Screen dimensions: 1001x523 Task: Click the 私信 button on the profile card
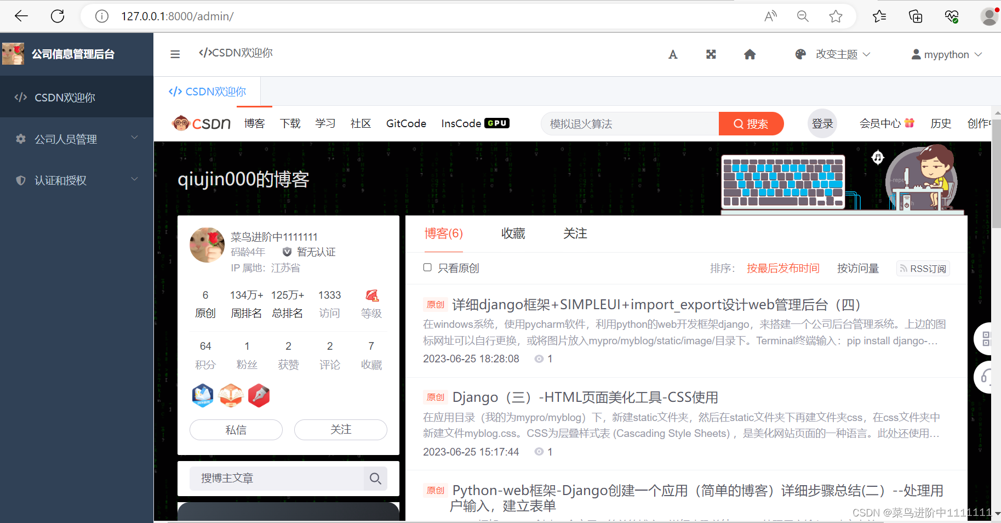(236, 429)
